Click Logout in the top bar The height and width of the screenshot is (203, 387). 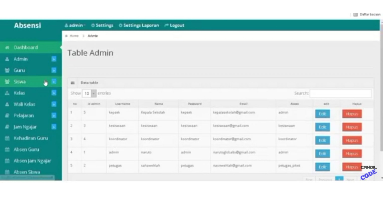point(174,26)
